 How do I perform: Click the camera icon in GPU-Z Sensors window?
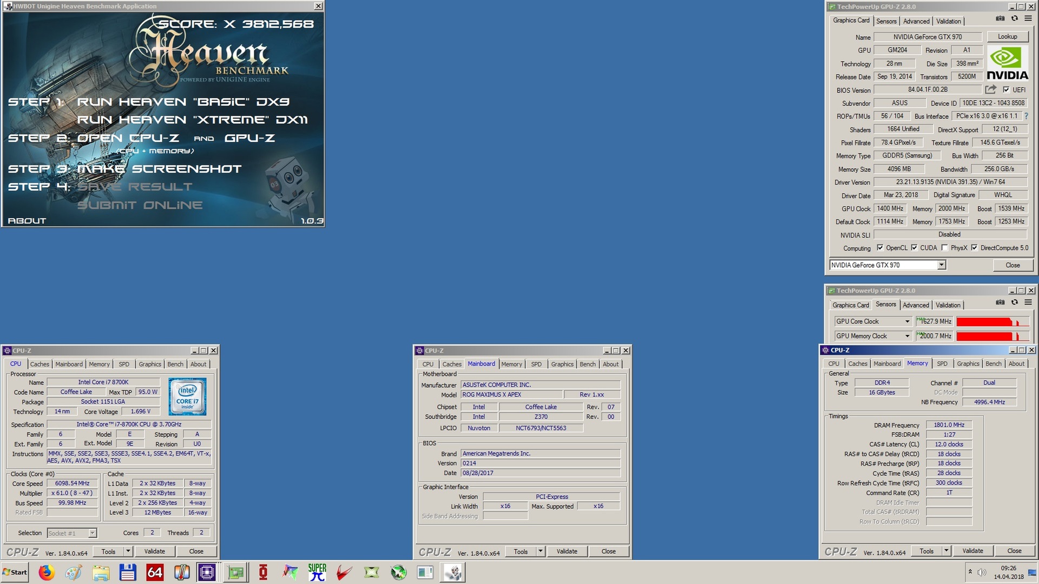click(1000, 302)
